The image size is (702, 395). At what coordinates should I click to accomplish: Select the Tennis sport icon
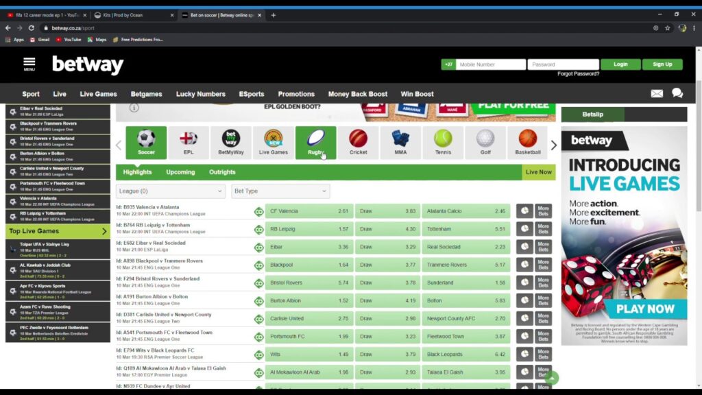coord(443,143)
